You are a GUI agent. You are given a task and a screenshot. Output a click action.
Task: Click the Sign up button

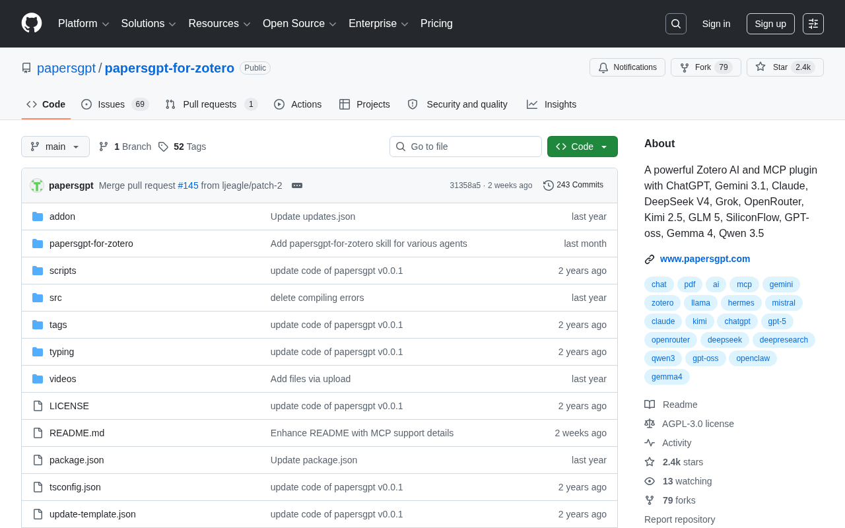tap(770, 24)
